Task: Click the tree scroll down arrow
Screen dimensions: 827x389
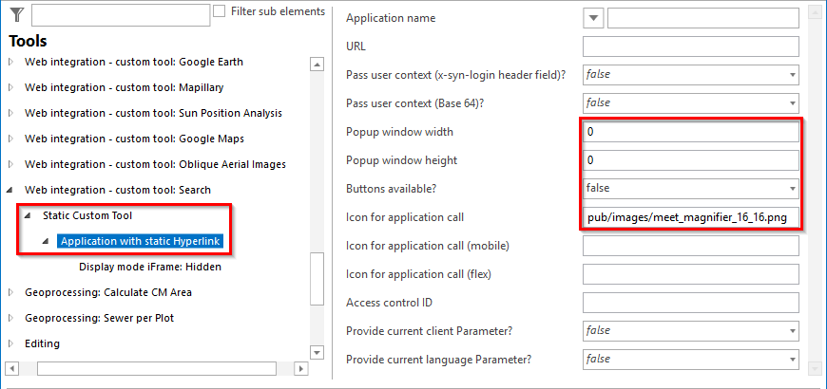Action: [x=317, y=352]
